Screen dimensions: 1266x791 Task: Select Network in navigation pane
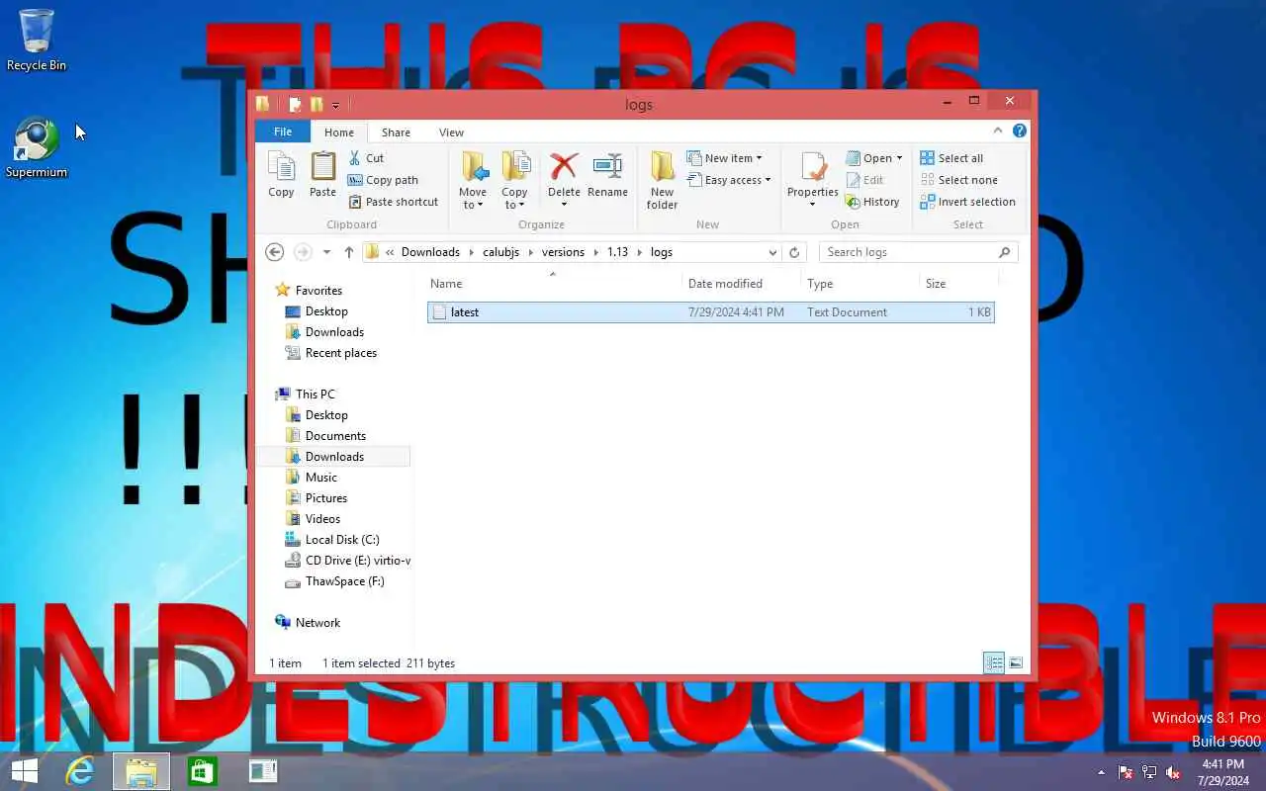click(x=317, y=623)
